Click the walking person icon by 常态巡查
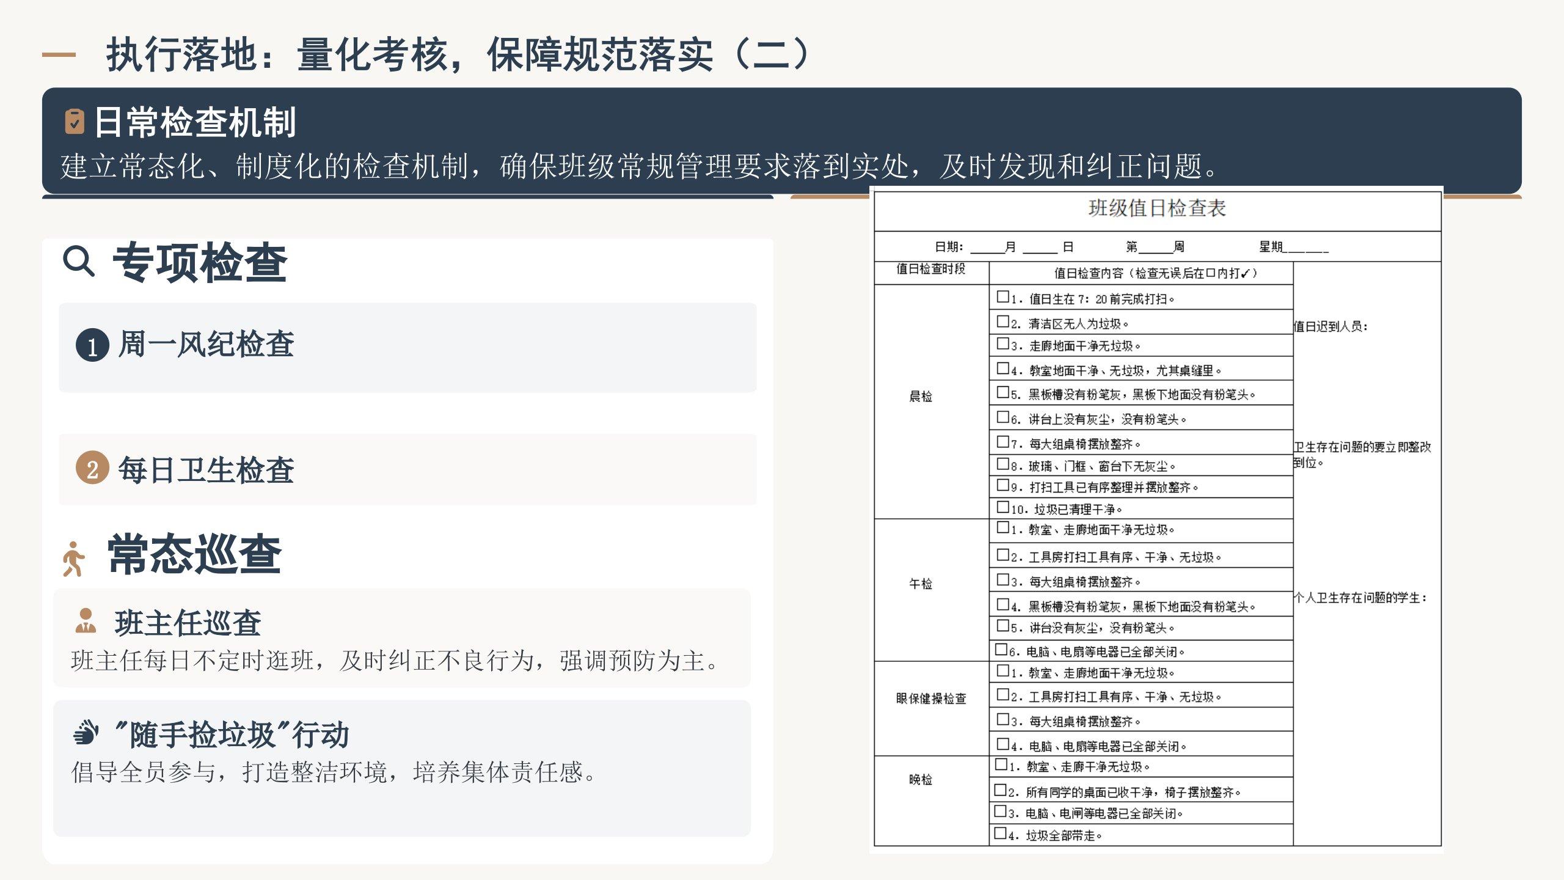Screen dimensions: 1564x880 coord(73,559)
